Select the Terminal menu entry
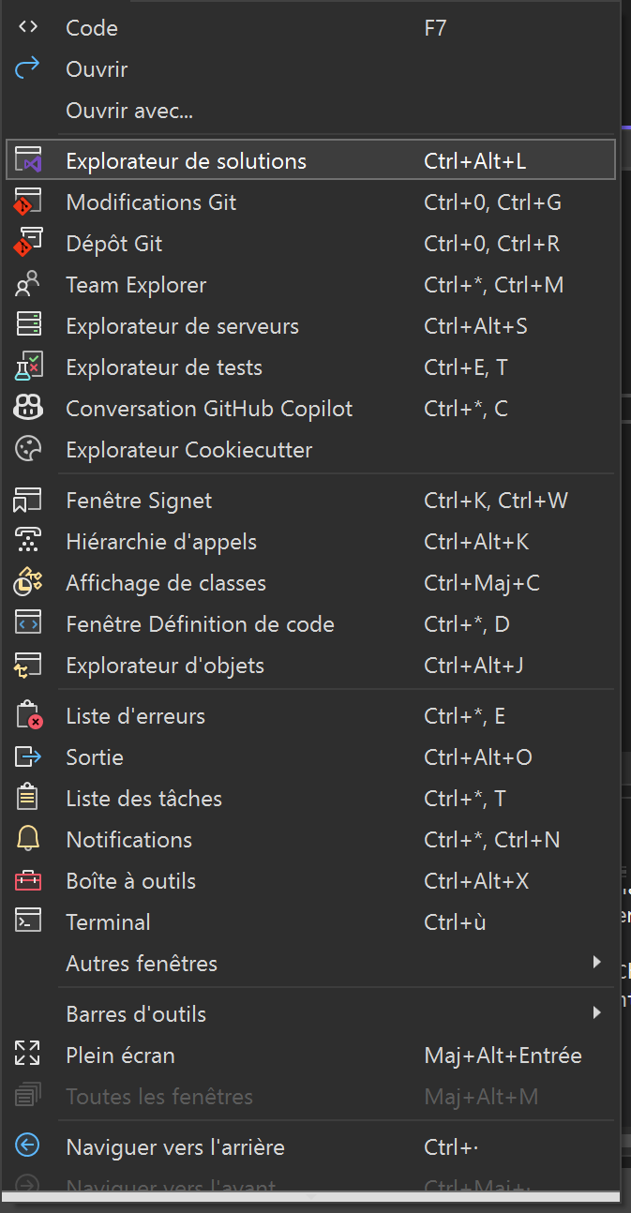The image size is (631, 1213). 108,922
